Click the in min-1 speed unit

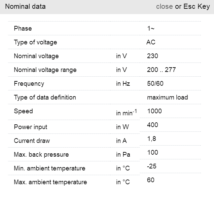pyautogui.click(x=126, y=113)
